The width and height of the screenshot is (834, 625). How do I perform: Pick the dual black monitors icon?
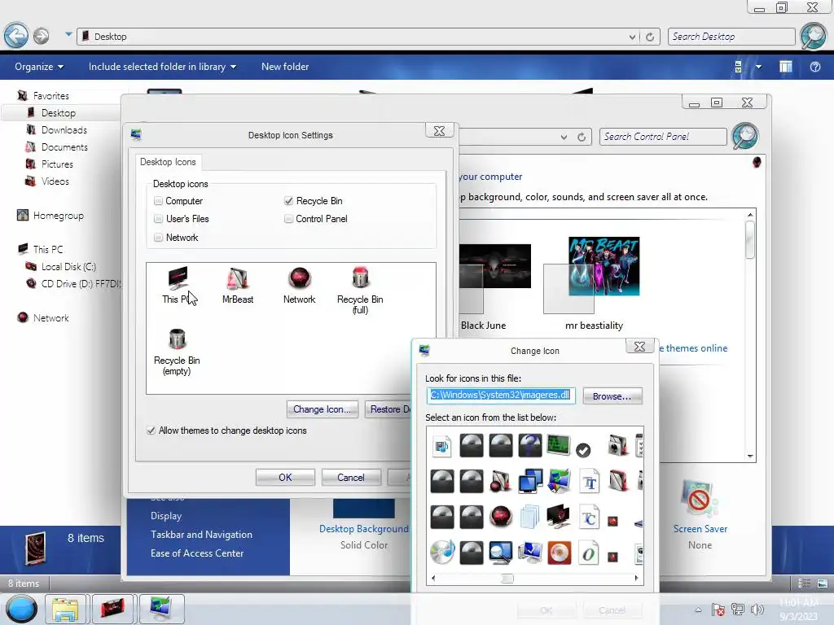coord(558,516)
